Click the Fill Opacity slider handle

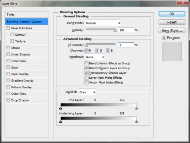coord(86,45)
